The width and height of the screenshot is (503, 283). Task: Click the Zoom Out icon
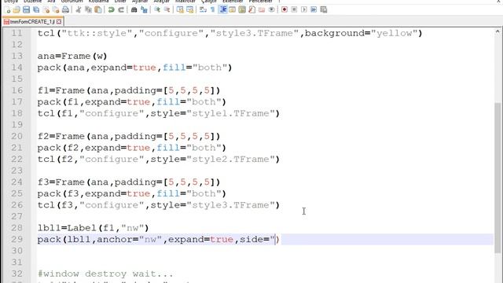(x=167, y=9)
